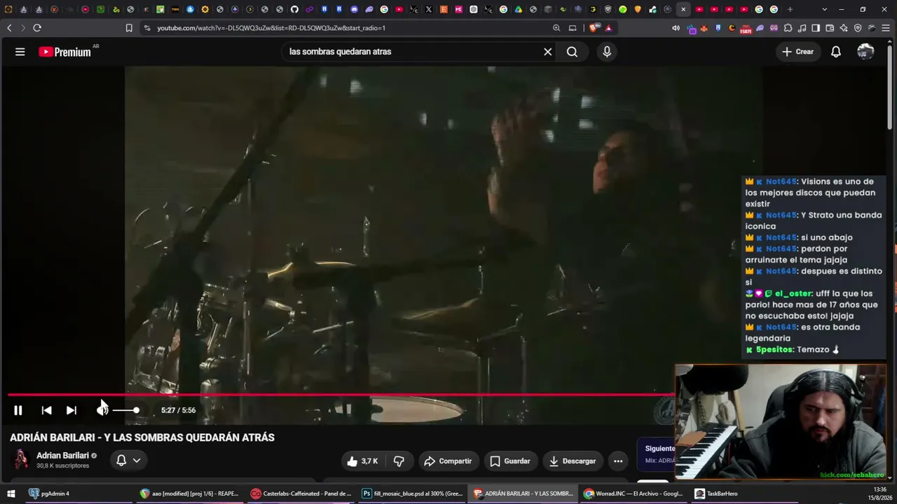
Task: Focus the YouTube search input field
Action: click(413, 52)
